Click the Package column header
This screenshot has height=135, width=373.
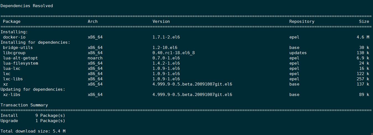click(x=12, y=21)
